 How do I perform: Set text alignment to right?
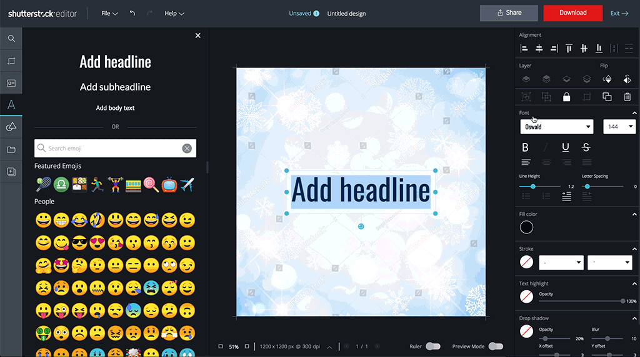566,162
